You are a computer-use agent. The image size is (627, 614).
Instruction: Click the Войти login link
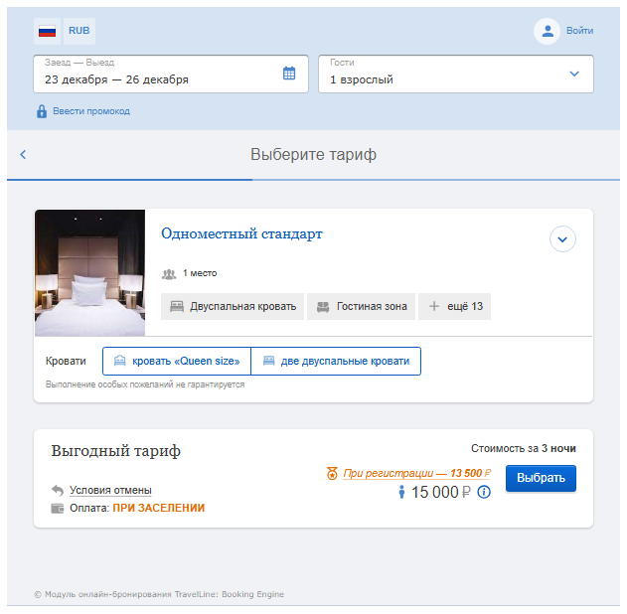coord(579,31)
